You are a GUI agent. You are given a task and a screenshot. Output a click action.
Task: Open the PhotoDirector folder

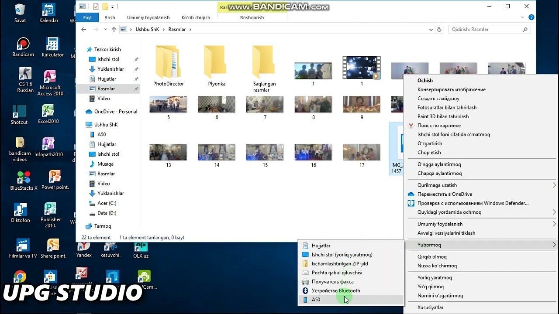click(x=168, y=65)
